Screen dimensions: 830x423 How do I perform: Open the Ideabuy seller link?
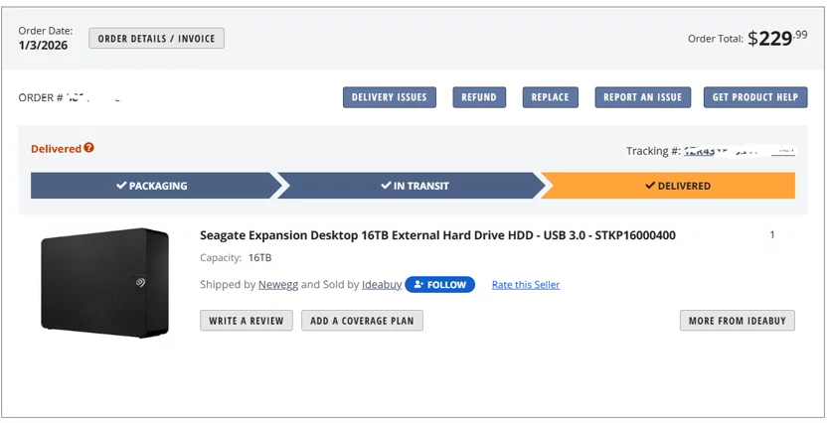point(382,284)
